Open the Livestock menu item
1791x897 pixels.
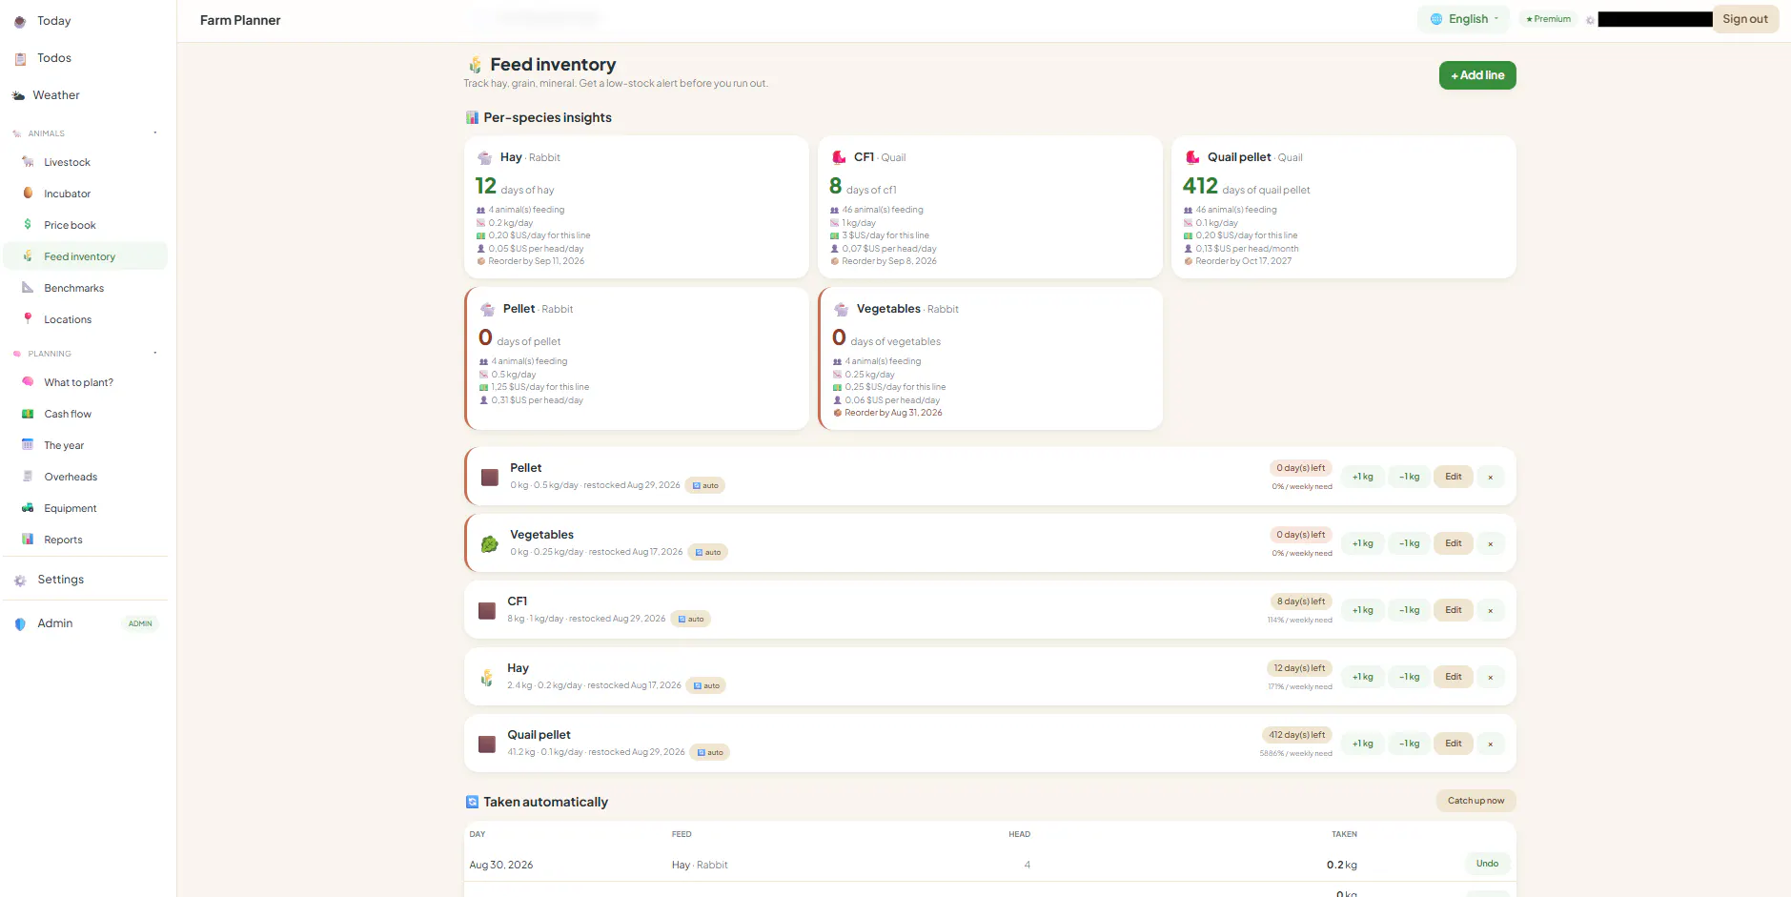point(85,162)
